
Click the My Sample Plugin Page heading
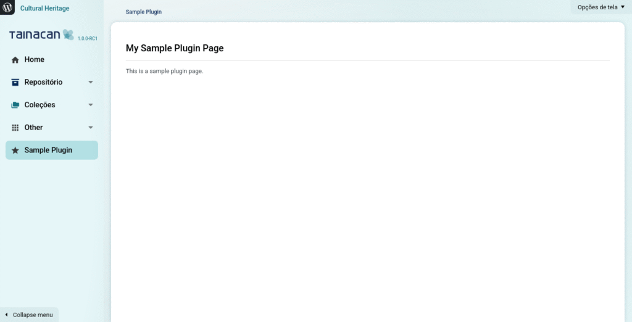175,48
